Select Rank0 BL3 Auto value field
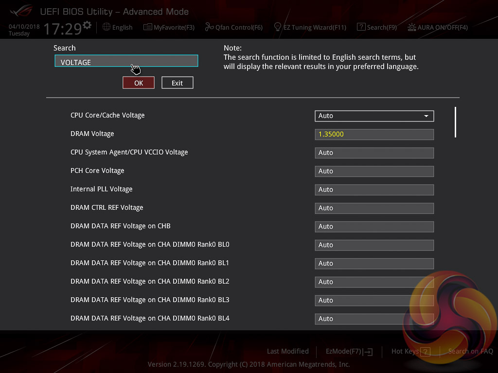 tap(374, 300)
